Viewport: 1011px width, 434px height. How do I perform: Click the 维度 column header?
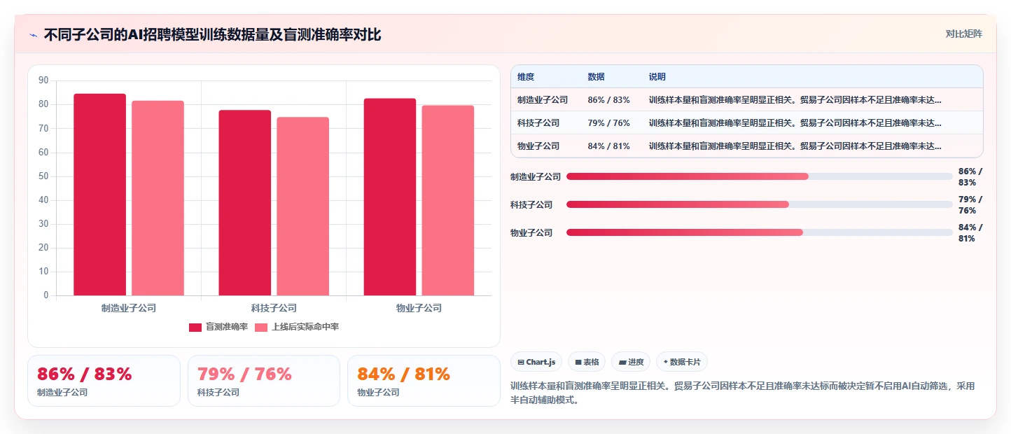pos(526,76)
